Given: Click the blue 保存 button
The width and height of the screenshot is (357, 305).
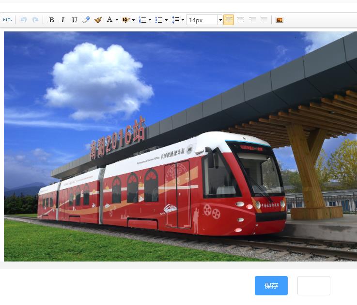Looking at the screenshot, I should click(271, 286).
